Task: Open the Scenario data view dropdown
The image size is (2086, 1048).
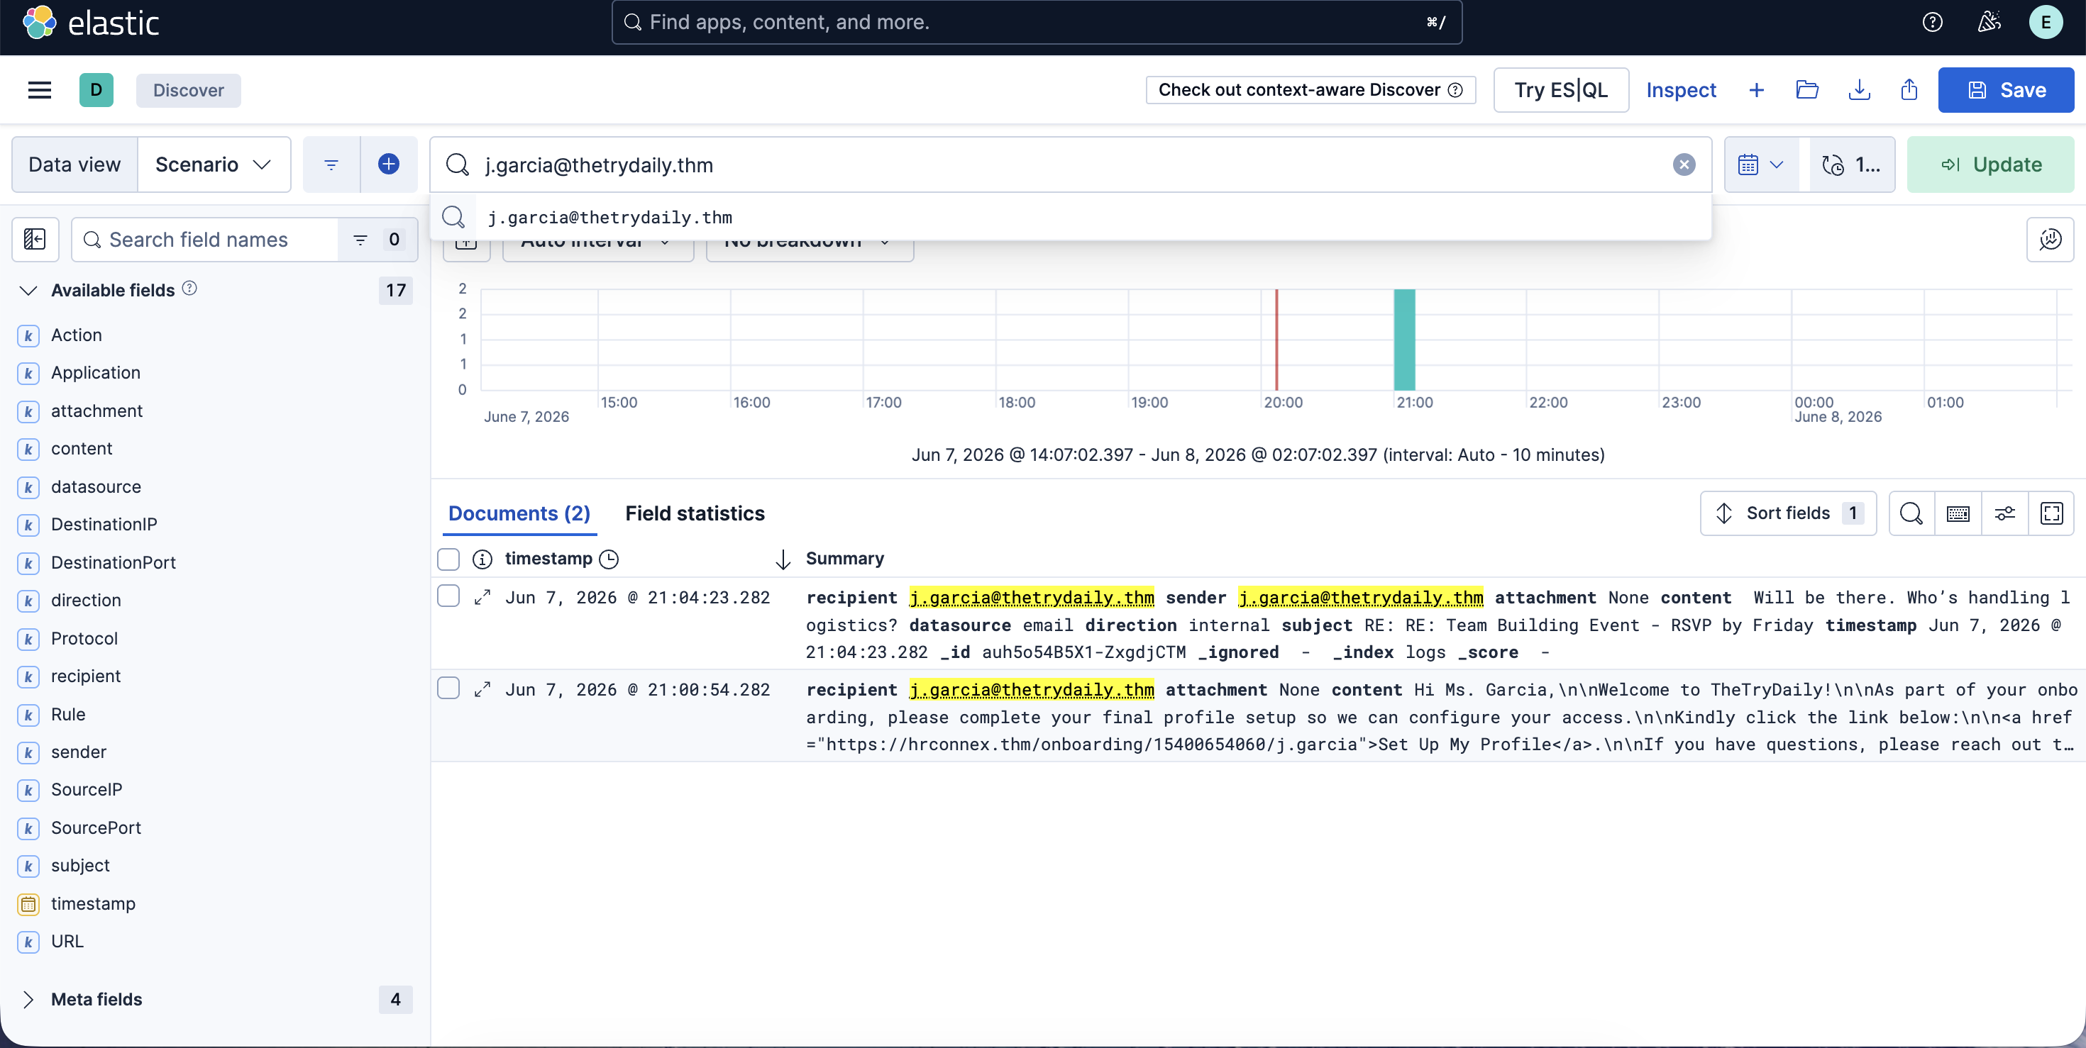Action: (x=214, y=165)
